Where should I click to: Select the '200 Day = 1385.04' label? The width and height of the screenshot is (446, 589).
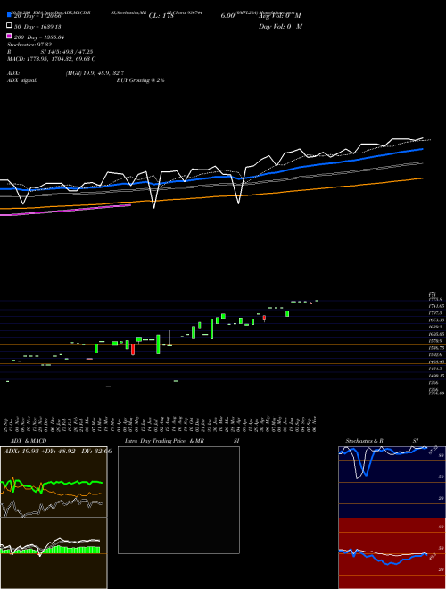point(39,37)
